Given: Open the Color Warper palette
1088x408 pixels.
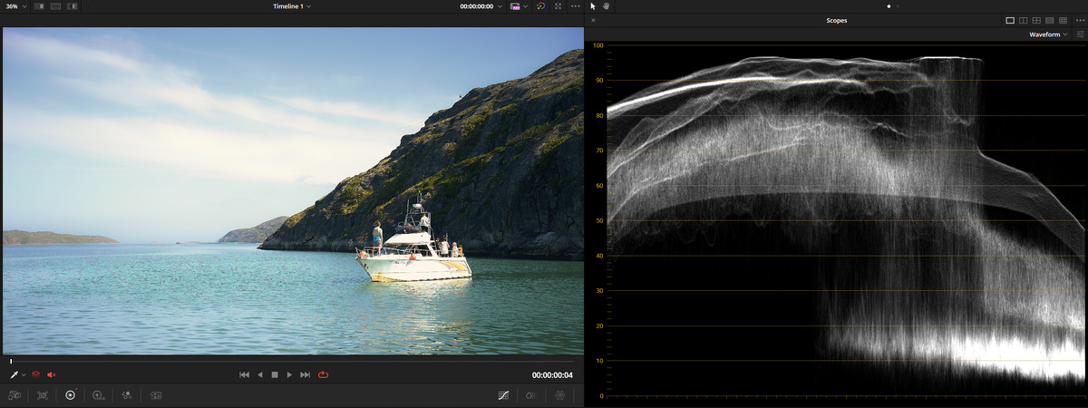Looking at the screenshot, I should [532, 395].
